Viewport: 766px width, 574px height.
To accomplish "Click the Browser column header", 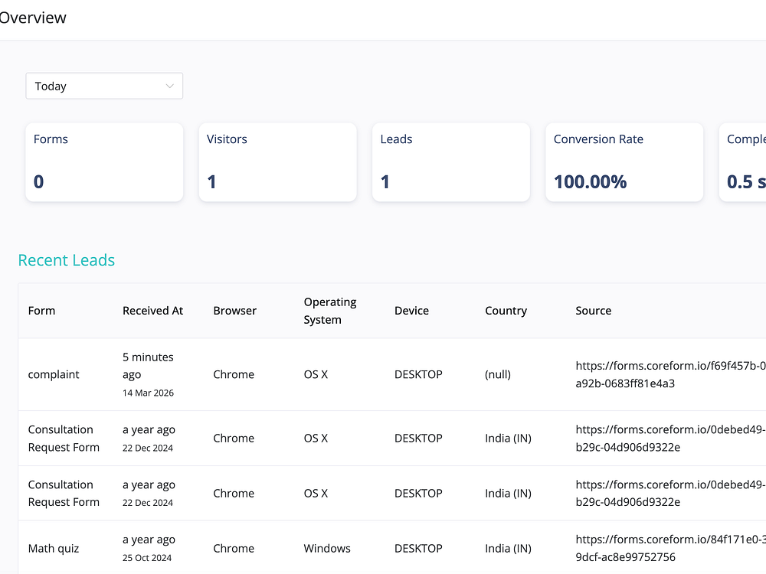I will click(x=234, y=311).
